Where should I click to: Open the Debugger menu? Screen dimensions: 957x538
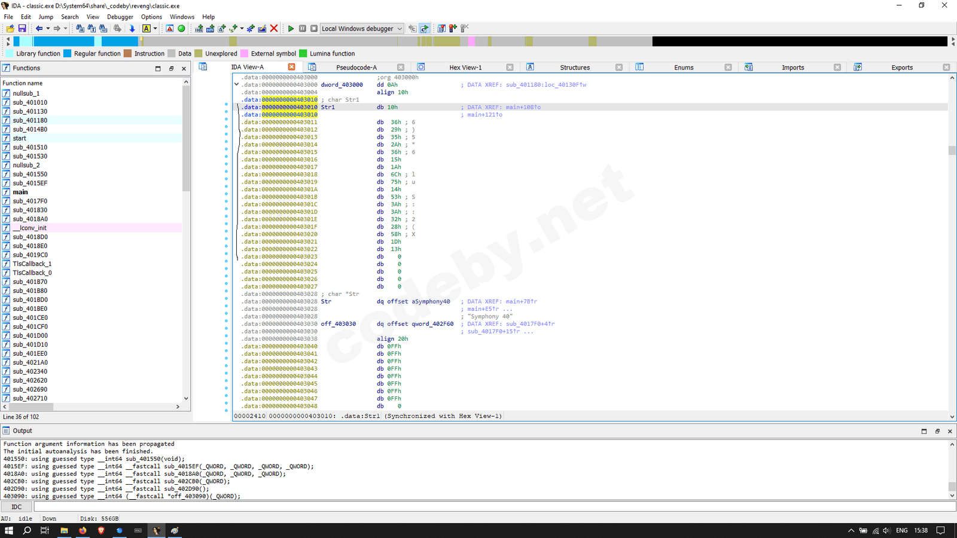point(120,17)
